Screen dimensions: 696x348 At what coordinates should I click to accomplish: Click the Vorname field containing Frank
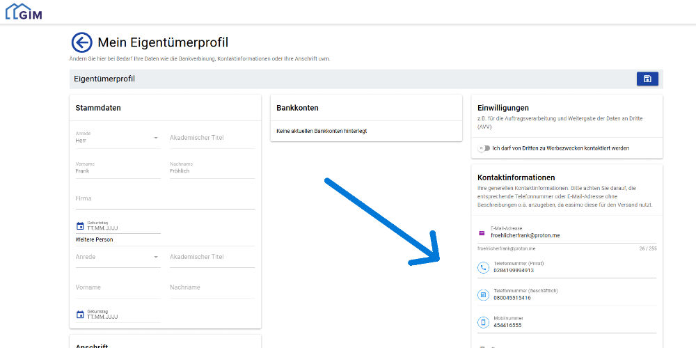click(x=117, y=171)
